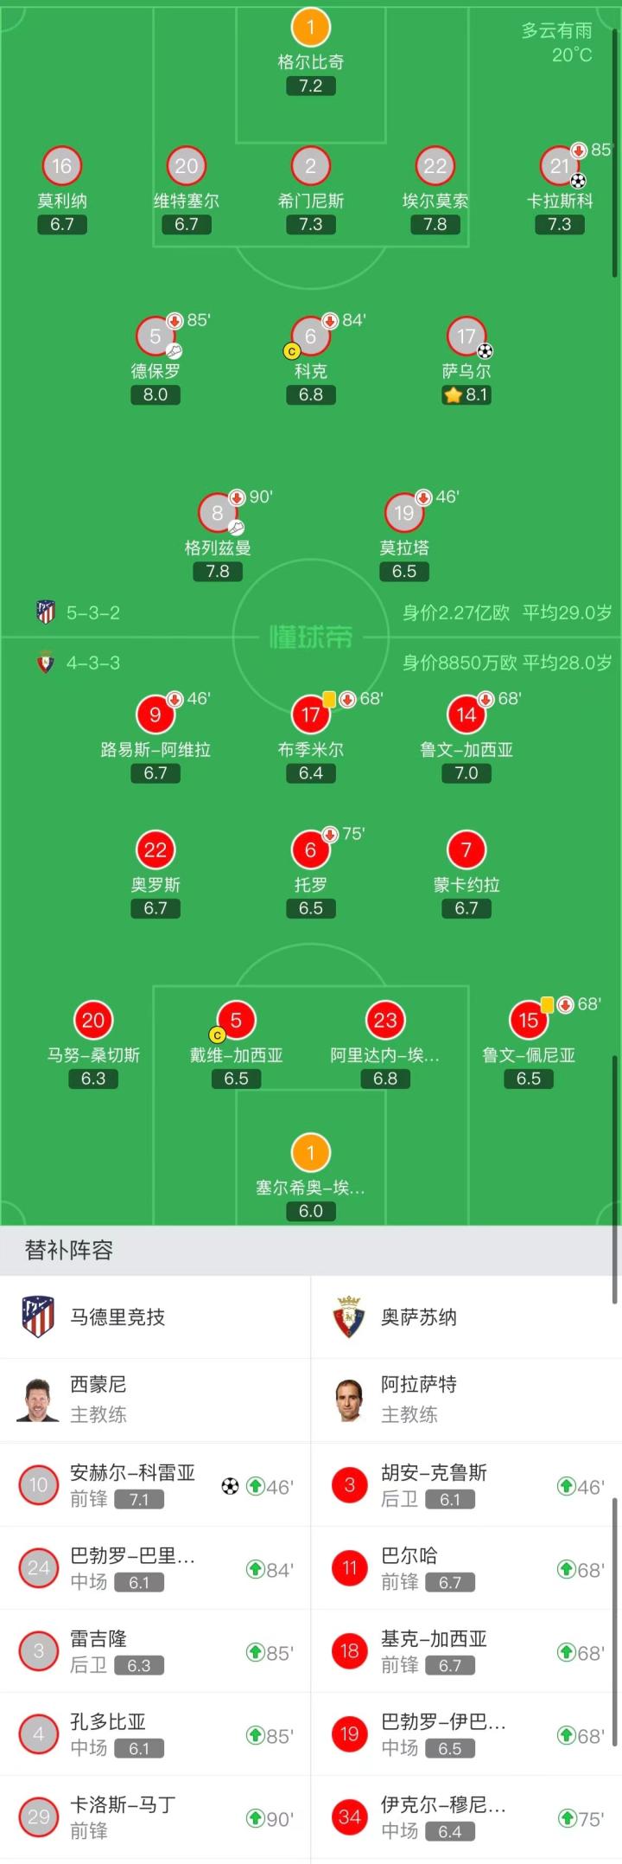Open 格列兹曼 number 8 player icon
This screenshot has height=1864, width=622.
point(218,514)
